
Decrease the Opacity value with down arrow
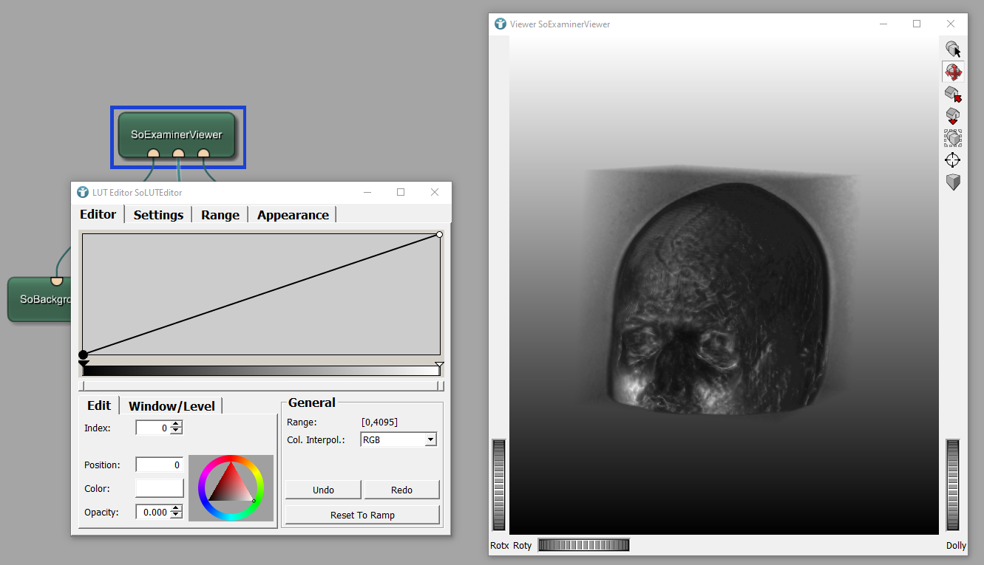click(x=176, y=516)
